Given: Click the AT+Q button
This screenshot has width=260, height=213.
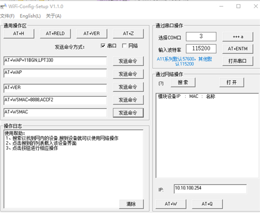Looking at the screenshot, I should (x=207, y=204).
